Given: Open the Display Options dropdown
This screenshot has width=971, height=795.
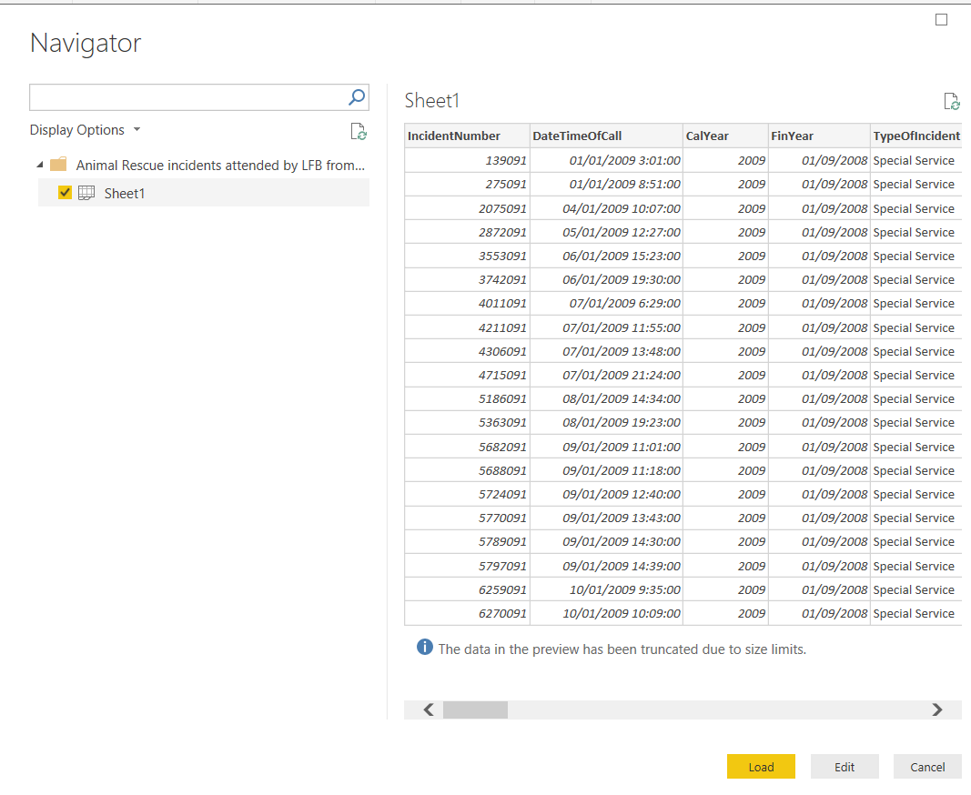Looking at the screenshot, I should coord(86,129).
